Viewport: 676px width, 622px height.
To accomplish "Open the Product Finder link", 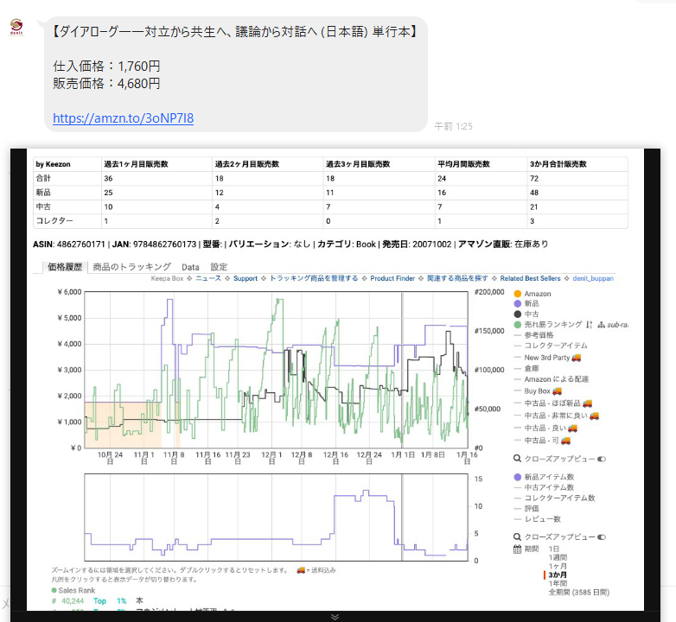I will (392, 278).
